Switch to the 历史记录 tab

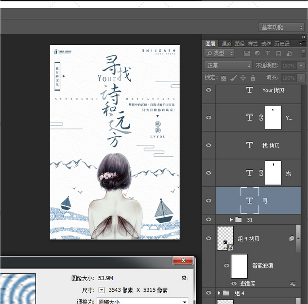282,44
